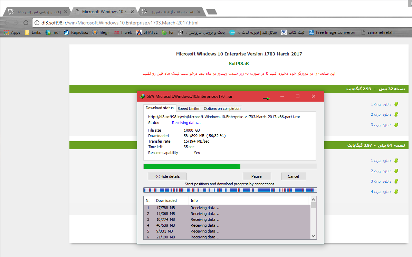
Task: Click green download icon for 32-bit part 3
Action: (x=396, y=125)
